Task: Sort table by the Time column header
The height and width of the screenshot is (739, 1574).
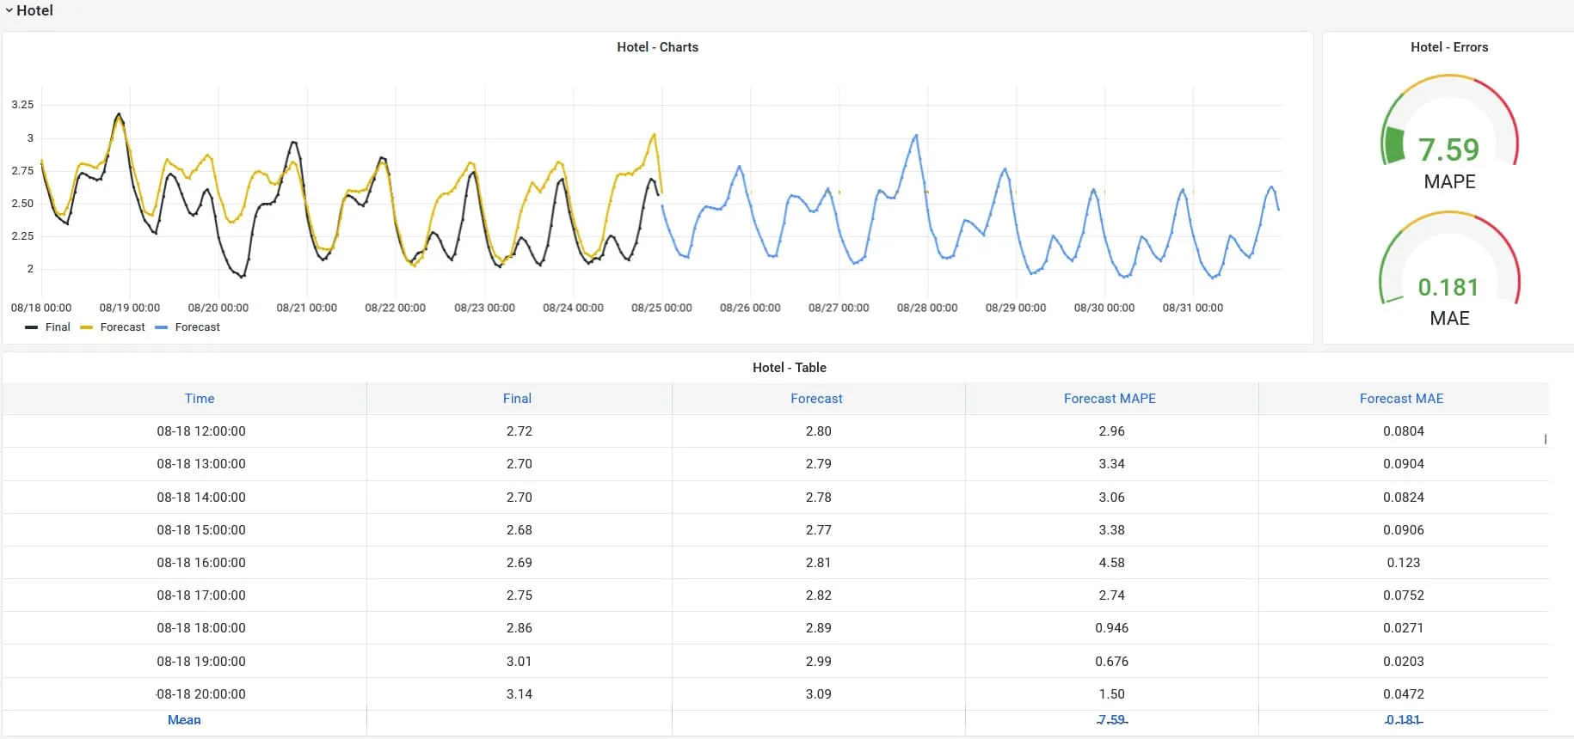Action: click(200, 399)
